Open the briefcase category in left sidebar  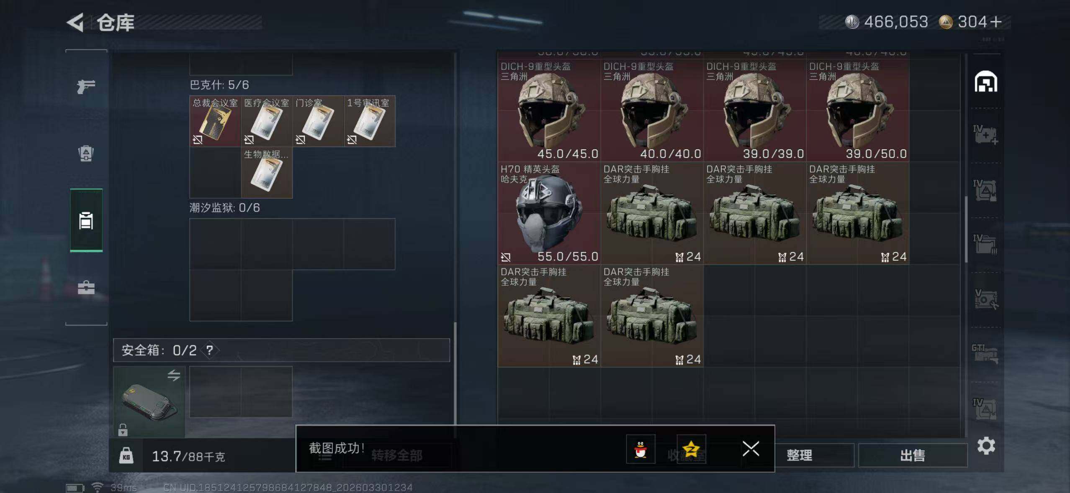(86, 288)
